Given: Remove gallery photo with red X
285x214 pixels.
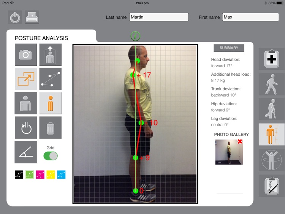Looking at the screenshot, I should tap(240, 141).
